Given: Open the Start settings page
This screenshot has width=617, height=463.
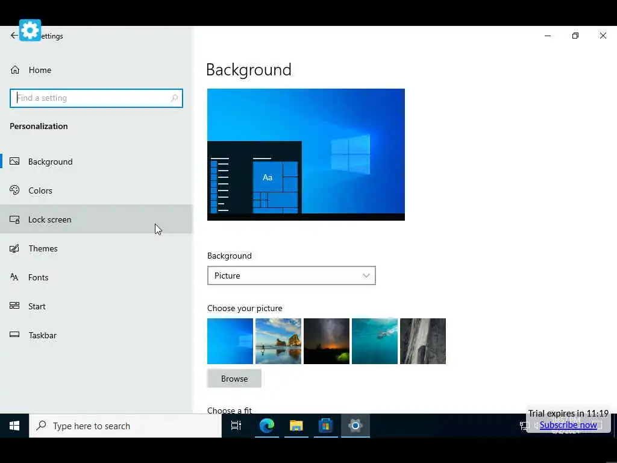Looking at the screenshot, I should (96, 306).
